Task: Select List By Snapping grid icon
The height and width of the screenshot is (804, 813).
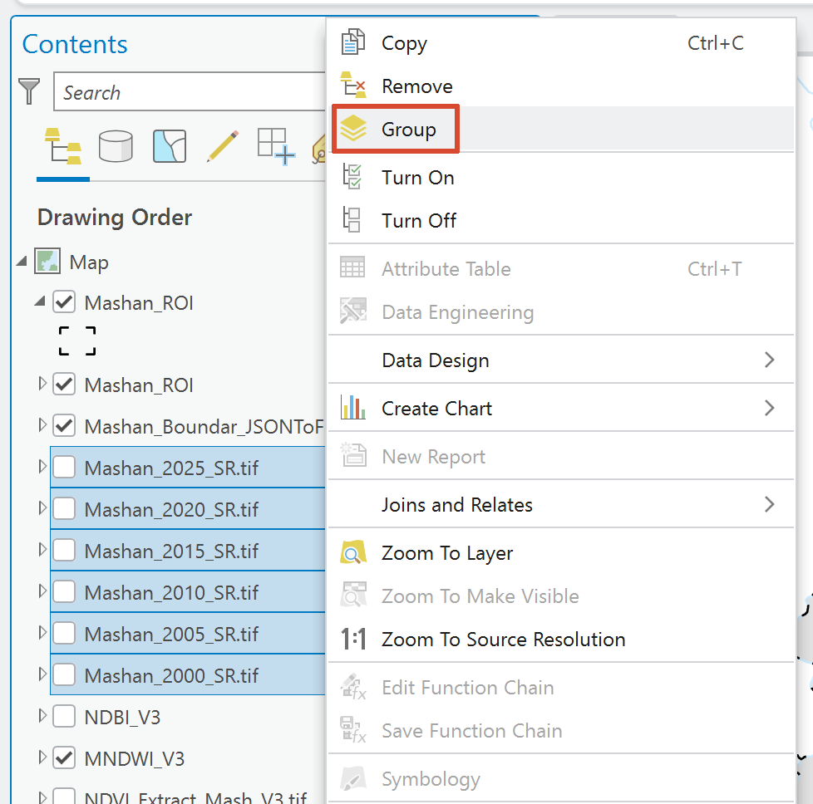Action: 276,147
